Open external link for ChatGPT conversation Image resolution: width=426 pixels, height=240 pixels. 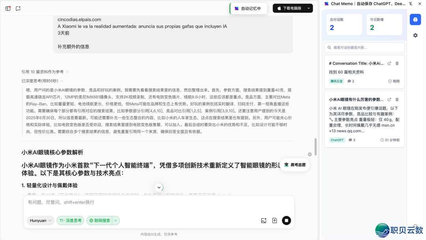[389, 99]
